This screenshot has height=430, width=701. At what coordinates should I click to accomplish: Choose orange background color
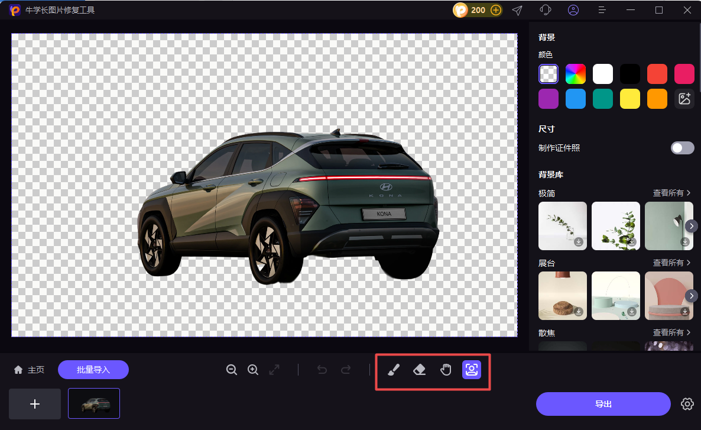point(657,99)
